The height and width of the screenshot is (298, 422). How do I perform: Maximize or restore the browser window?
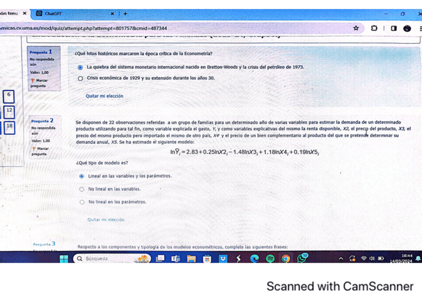click(403, 13)
